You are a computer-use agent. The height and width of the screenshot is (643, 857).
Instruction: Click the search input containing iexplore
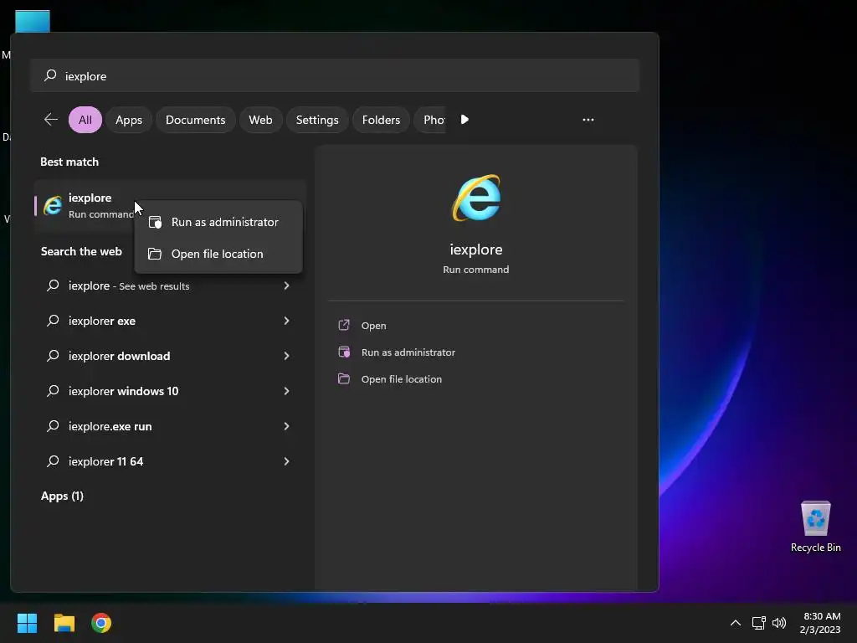[335, 75]
